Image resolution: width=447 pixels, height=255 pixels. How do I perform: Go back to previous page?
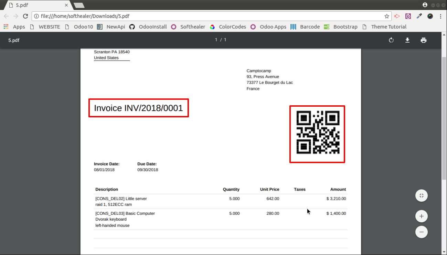pyautogui.click(x=6, y=16)
